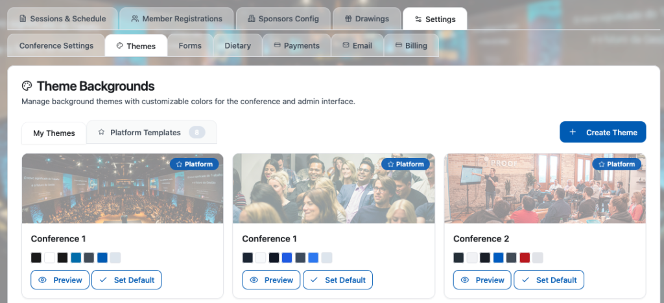The image size is (664, 303).
Task: Open the Conference 2 brick room thumbnail
Action: (x=545, y=188)
